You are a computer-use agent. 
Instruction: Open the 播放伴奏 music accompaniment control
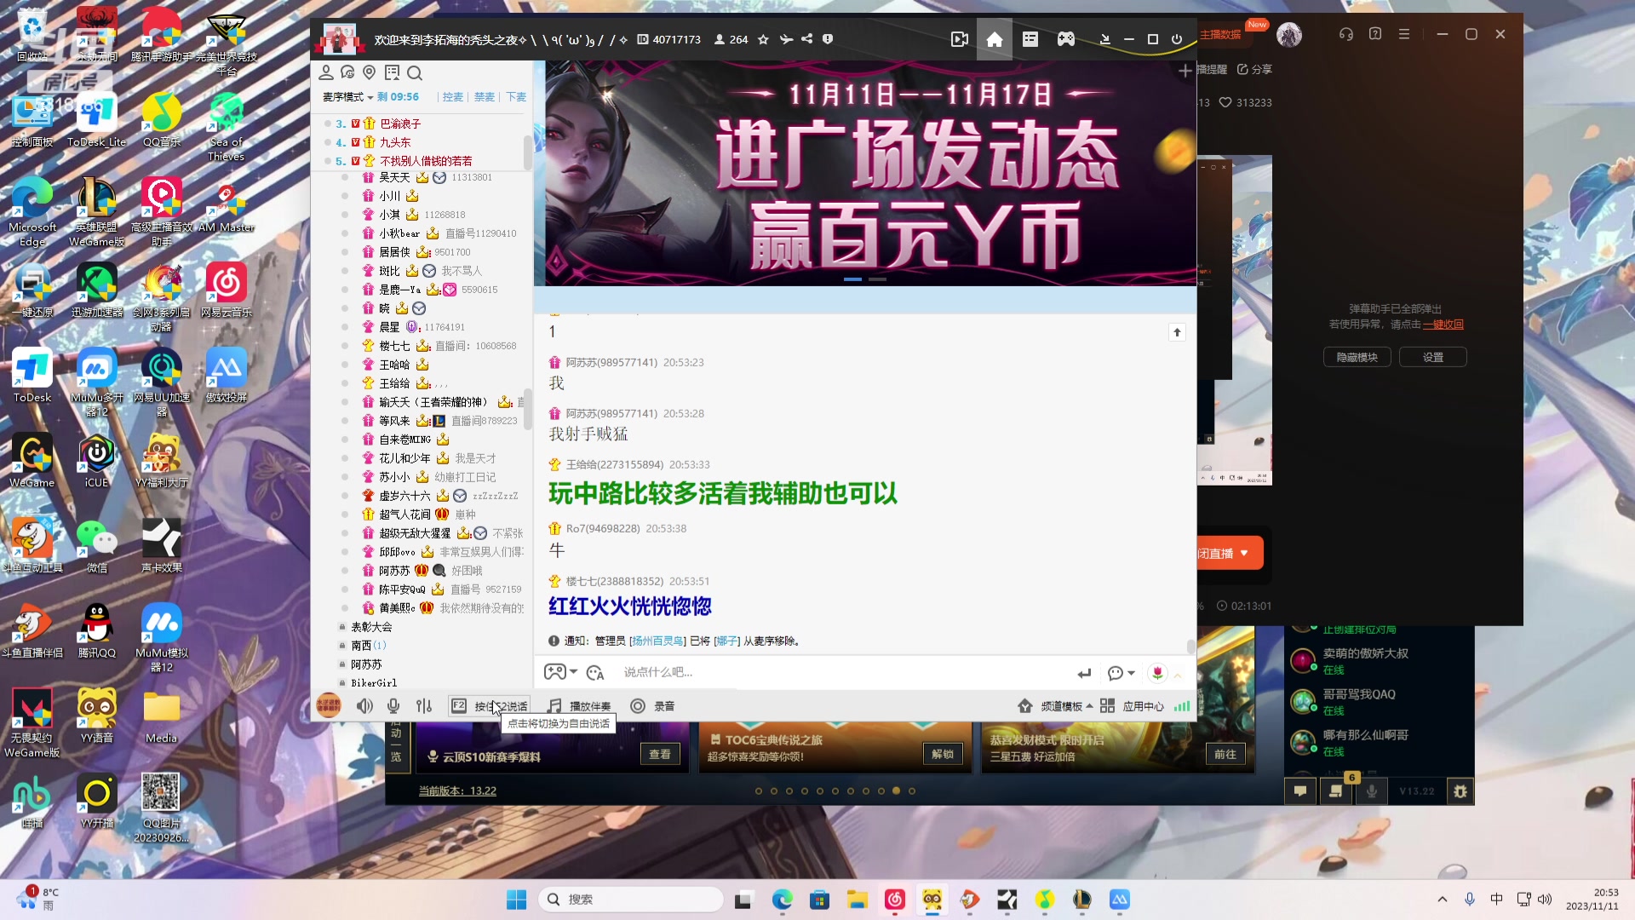(x=580, y=706)
